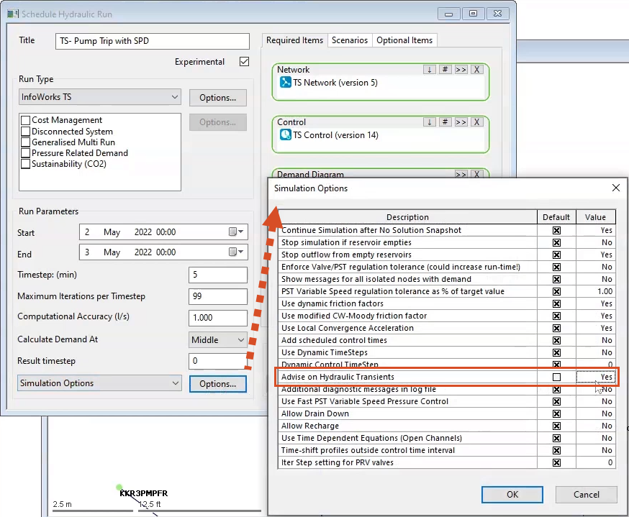
Task: Click the Run Type Options button
Action: (218, 98)
